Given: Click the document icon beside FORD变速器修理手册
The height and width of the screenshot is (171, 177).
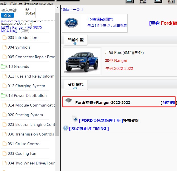Looking at the screenshot, I should (75, 119).
